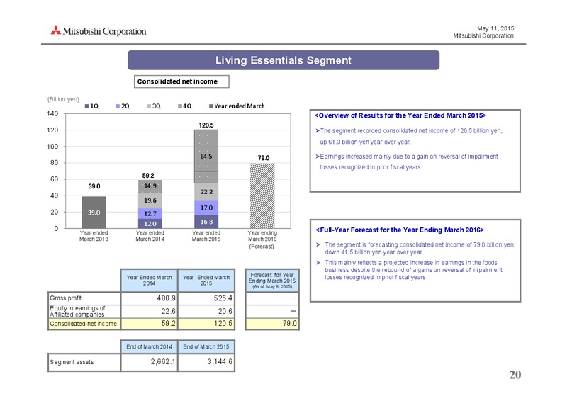Screen dimensions: 567x401
Task: Click the 'Year ended March 2014' axis label
Action: tap(150, 236)
